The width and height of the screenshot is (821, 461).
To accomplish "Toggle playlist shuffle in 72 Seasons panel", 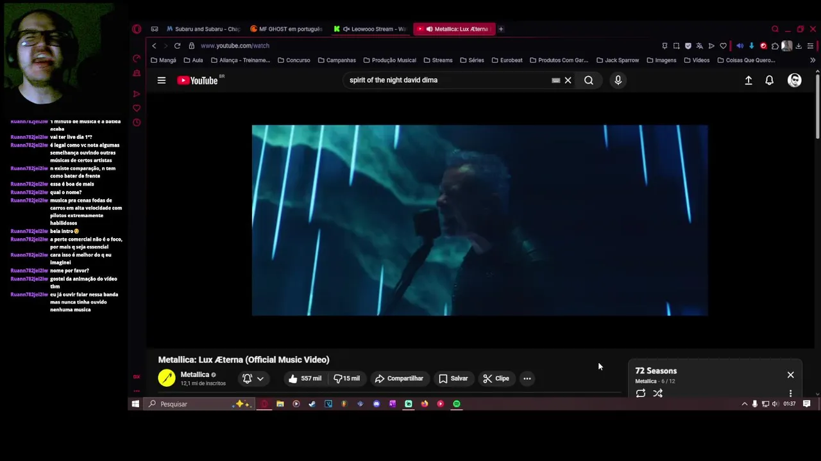I will pyautogui.click(x=658, y=393).
